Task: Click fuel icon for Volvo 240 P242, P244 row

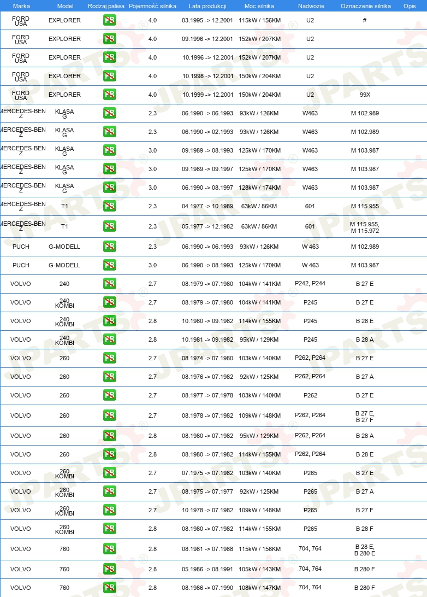Action: point(110,284)
